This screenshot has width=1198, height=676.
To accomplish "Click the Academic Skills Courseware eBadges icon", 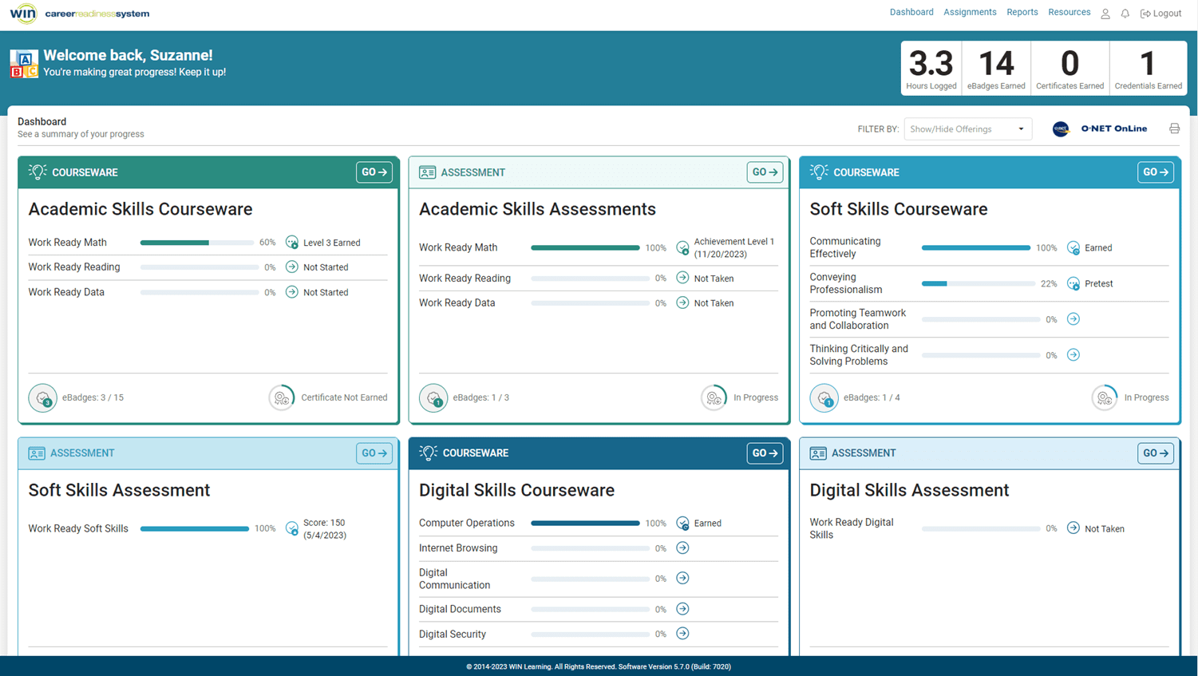I will click(x=43, y=397).
